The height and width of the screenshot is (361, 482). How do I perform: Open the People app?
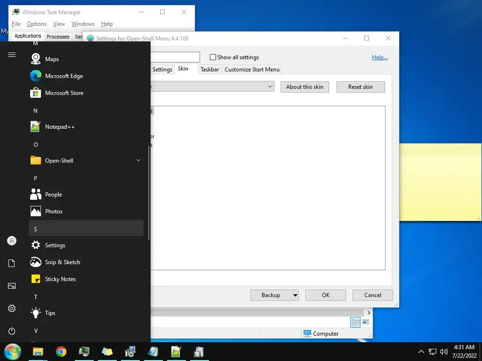86,194
